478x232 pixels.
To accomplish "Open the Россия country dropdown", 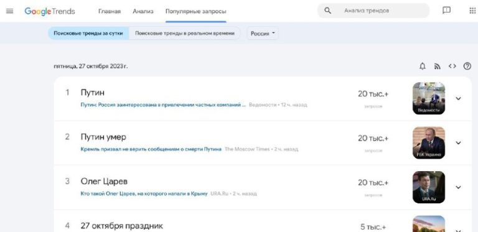I will point(263,34).
